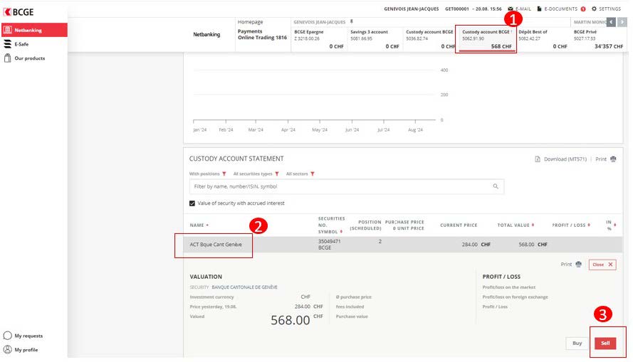Click the 284.00 CHF current price cell
Image resolution: width=633 pixels, height=362 pixels.
(x=476, y=244)
